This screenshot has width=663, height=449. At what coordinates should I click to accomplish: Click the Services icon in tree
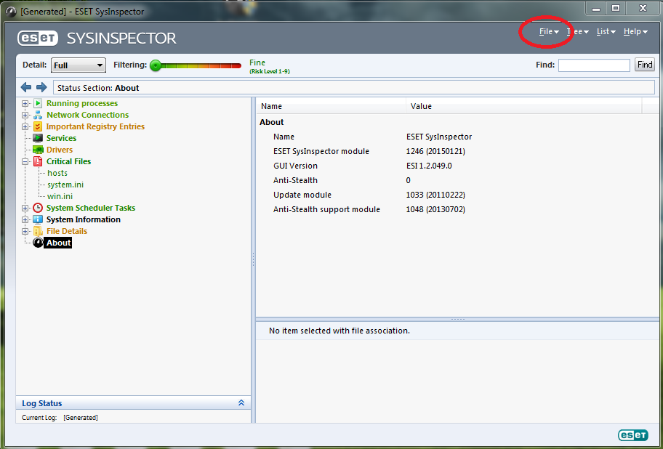[38, 138]
